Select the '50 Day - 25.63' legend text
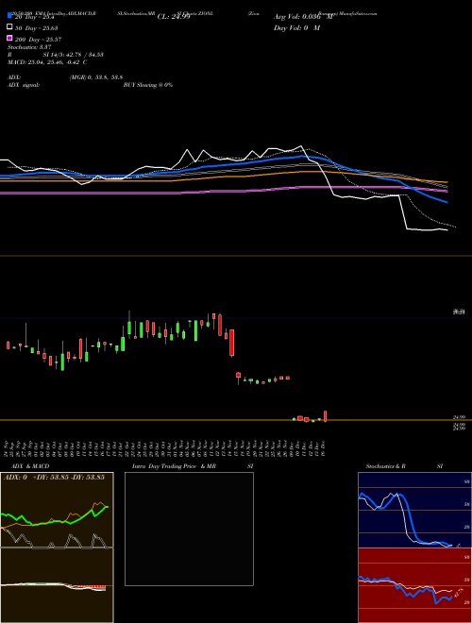Screen dimensions: 472x623 [37, 28]
